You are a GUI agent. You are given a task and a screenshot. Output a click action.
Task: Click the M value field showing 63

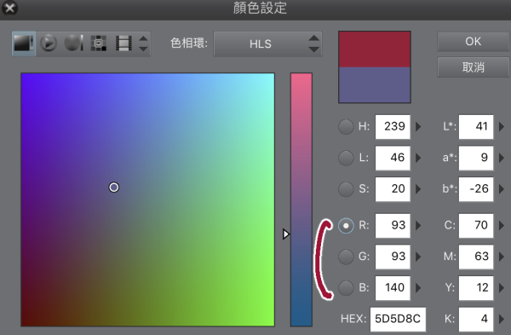coord(476,257)
